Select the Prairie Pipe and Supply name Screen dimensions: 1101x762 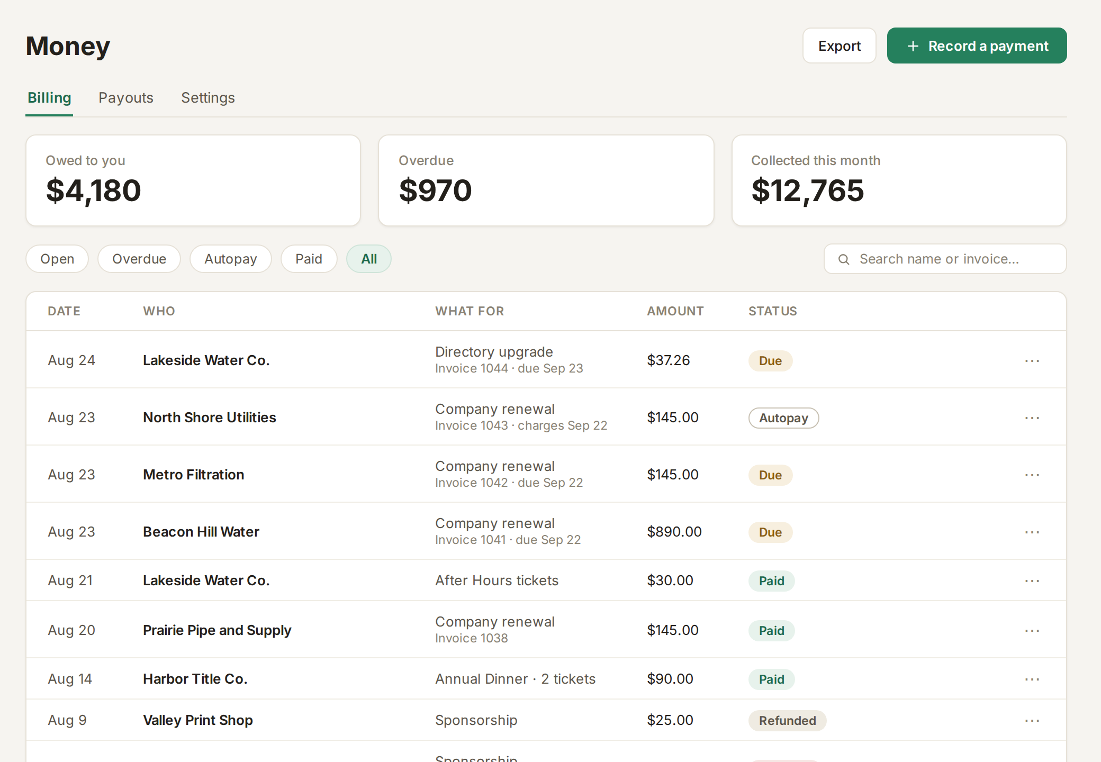click(x=217, y=630)
